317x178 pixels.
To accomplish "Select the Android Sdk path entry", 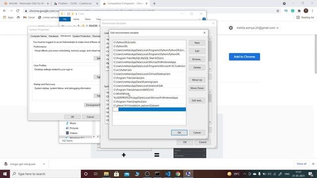I will (149, 86).
